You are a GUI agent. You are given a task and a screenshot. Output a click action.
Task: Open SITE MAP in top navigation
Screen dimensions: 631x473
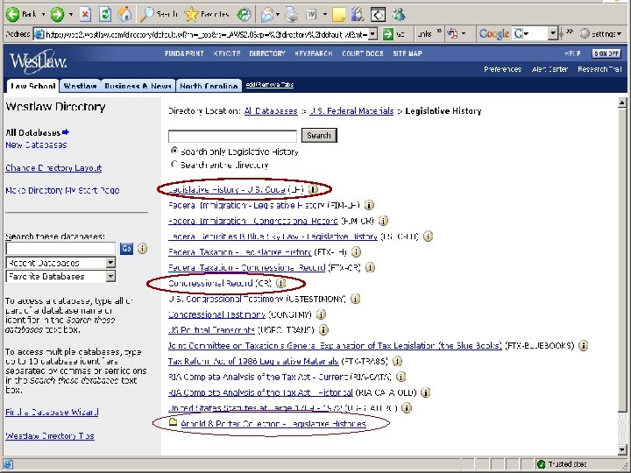(408, 53)
